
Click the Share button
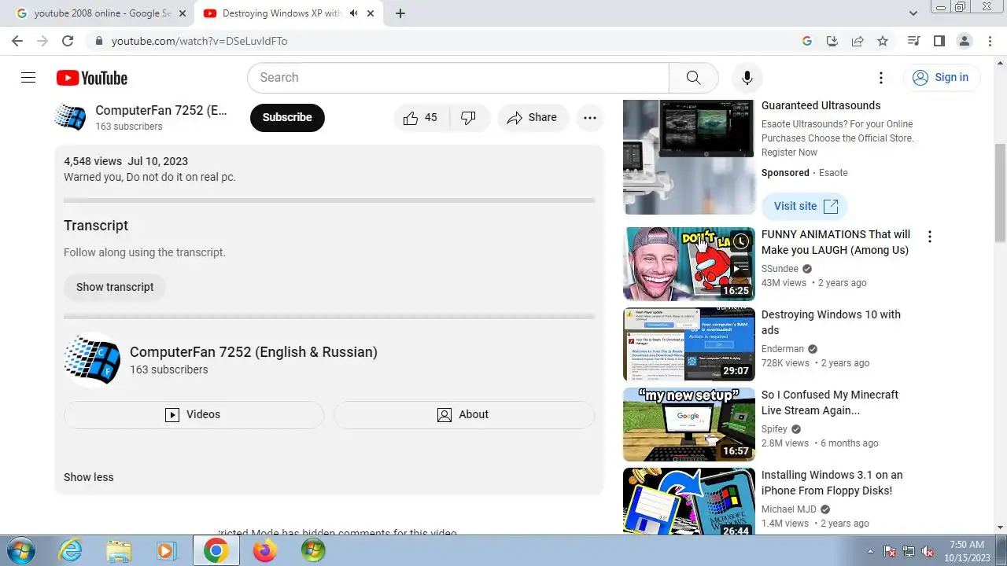(x=533, y=118)
